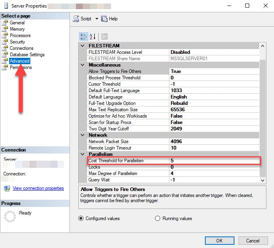Screen dimensions: 274x248
Task: Click the Advanced page icon
Action: 5,61
